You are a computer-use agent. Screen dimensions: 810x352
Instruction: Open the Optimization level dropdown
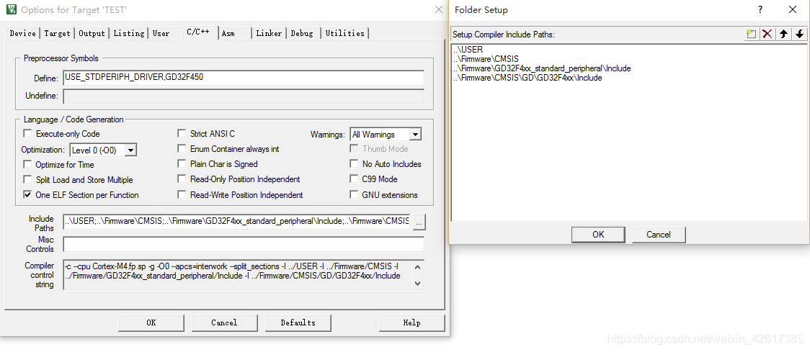coord(130,150)
